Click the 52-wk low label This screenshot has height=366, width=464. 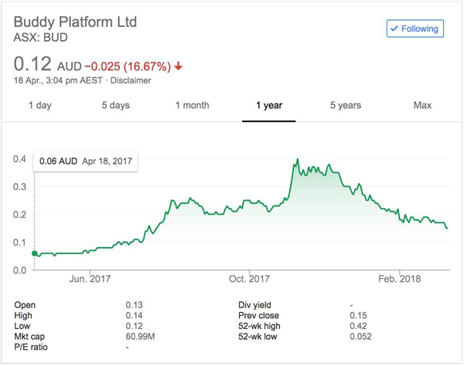pos(258,337)
